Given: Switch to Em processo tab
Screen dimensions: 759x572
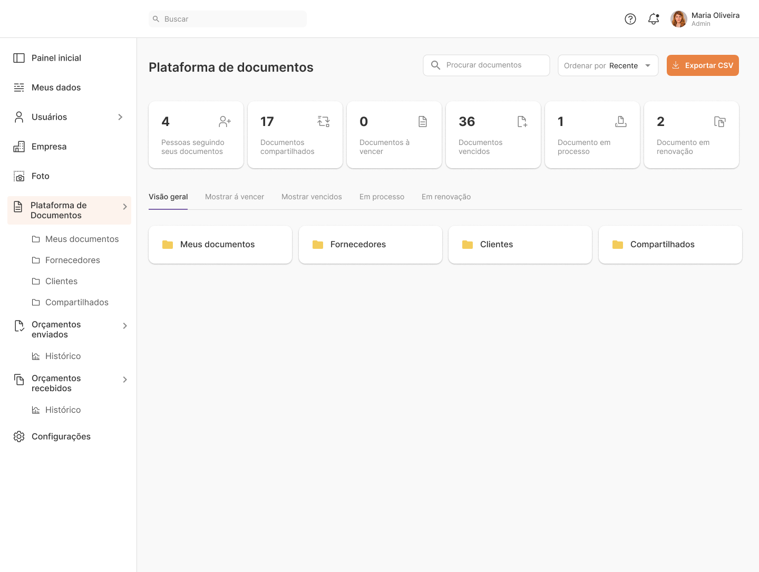Looking at the screenshot, I should point(382,197).
